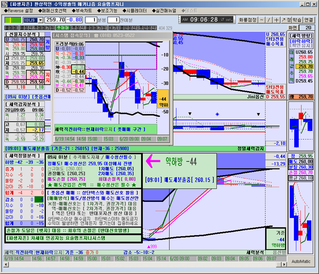Toggle the green 풋매매 status indicator
Viewport: 319px width, 274px height.
point(63,28)
